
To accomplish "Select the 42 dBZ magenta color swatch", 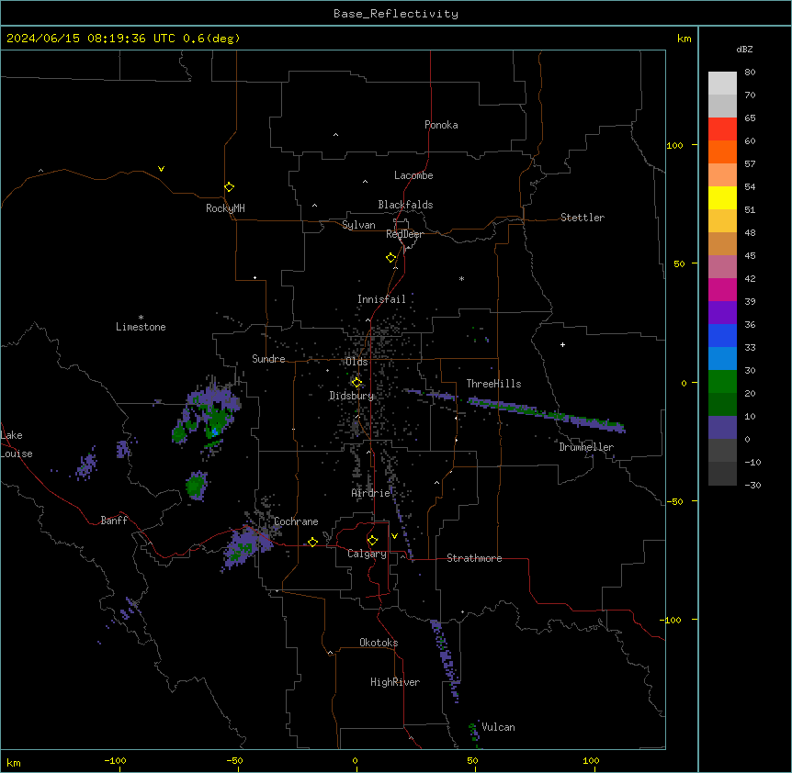I will (722, 289).
